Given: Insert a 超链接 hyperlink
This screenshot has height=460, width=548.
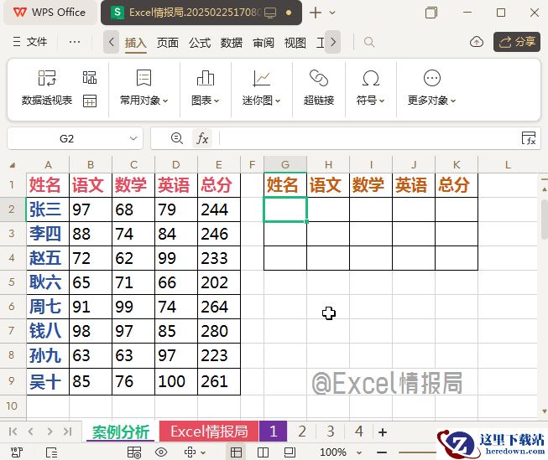Looking at the screenshot, I should [319, 88].
